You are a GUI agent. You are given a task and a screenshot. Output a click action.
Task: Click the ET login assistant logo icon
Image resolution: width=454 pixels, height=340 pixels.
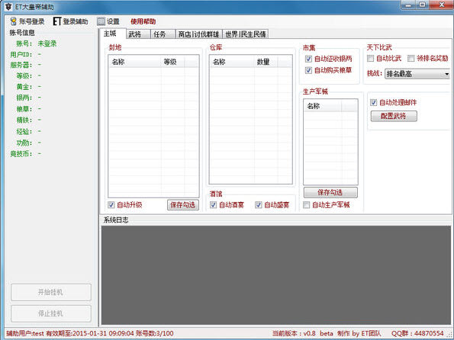(x=57, y=21)
